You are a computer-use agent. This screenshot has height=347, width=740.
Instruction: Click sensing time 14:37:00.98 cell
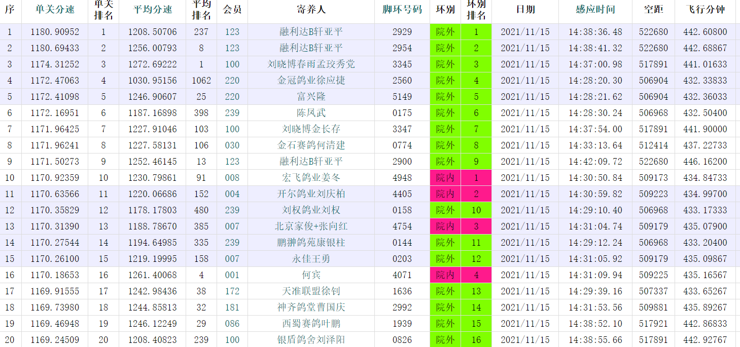click(595, 64)
